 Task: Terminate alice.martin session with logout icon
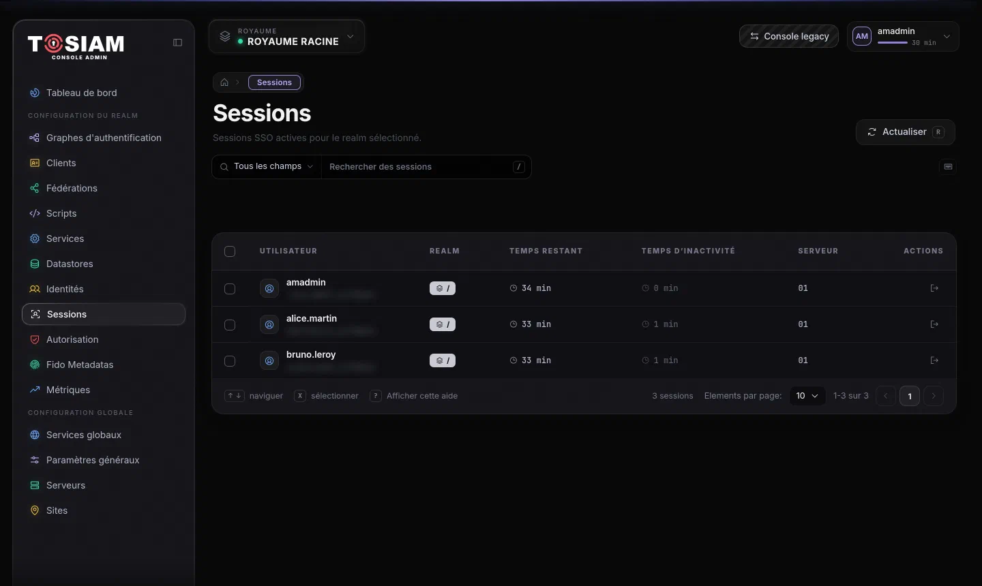pos(934,324)
